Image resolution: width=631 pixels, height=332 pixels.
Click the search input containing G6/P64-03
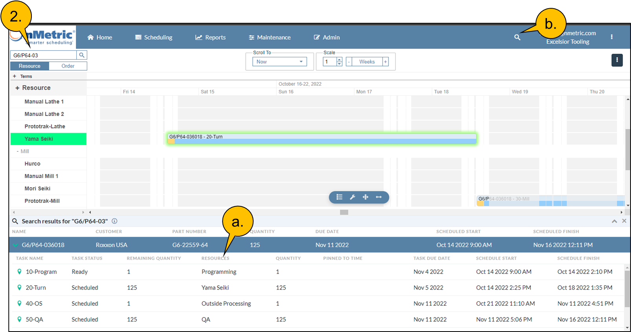point(43,55)
